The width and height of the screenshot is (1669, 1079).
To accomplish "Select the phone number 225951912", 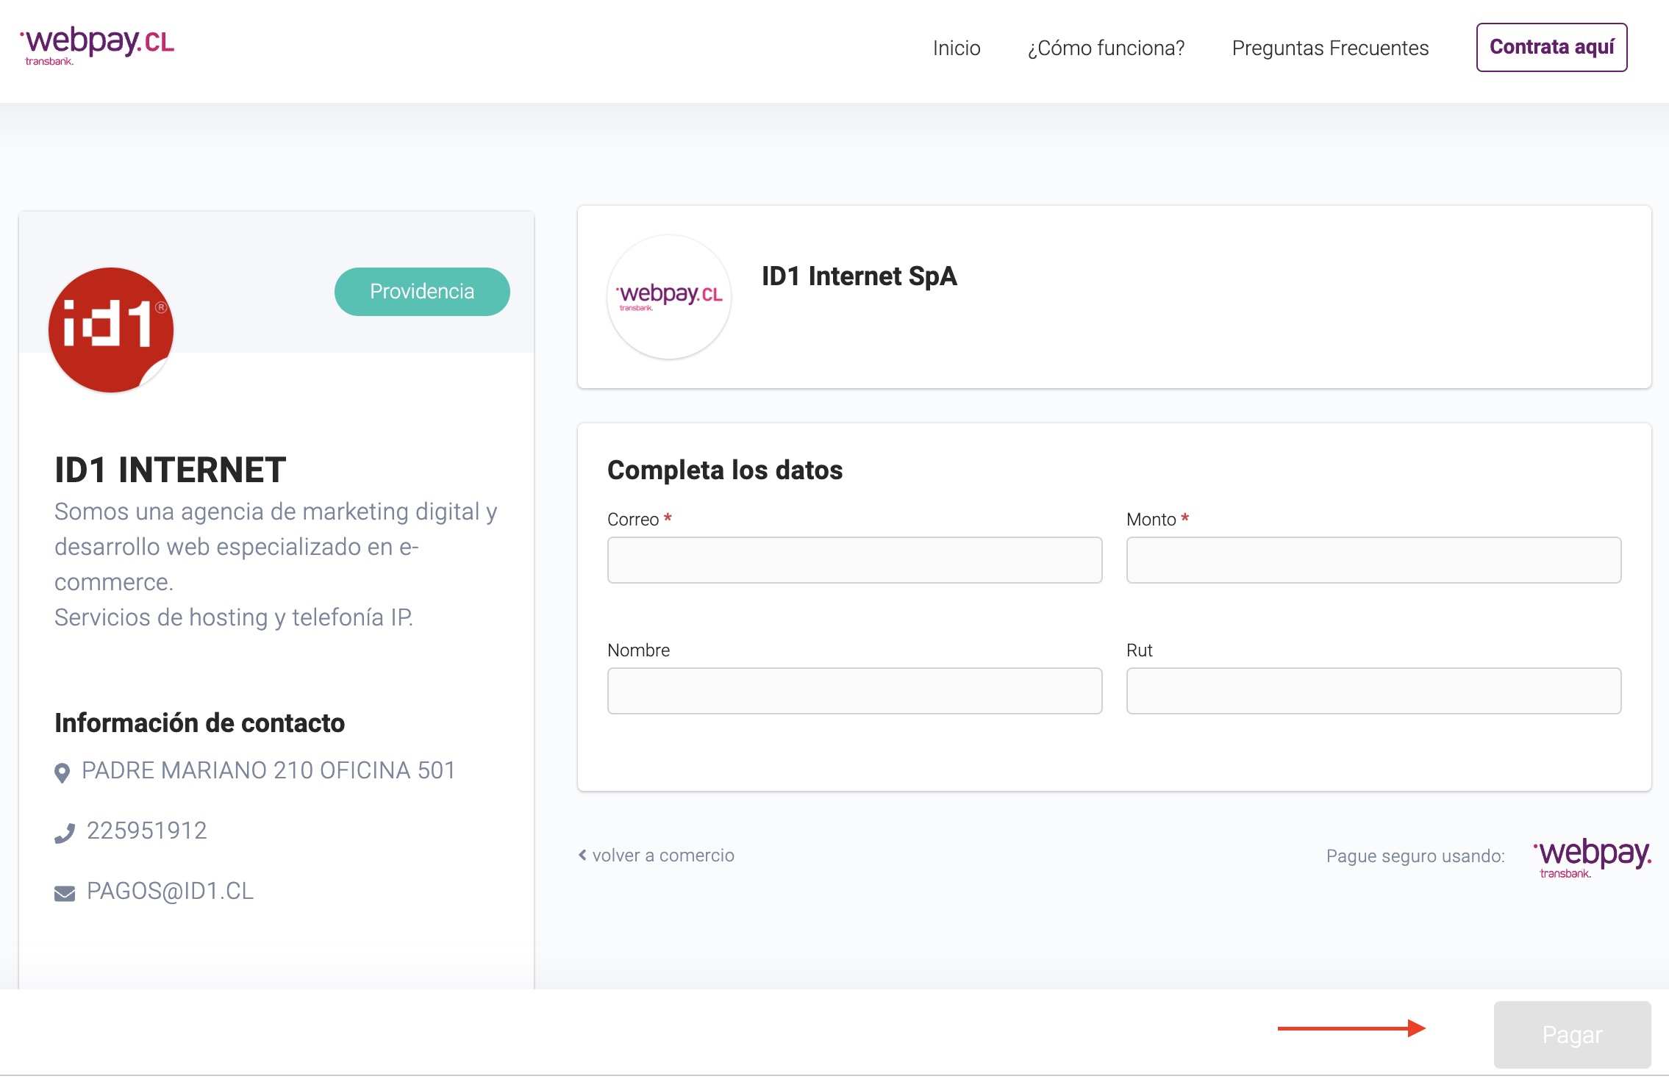I will click(x=147, y=831).
